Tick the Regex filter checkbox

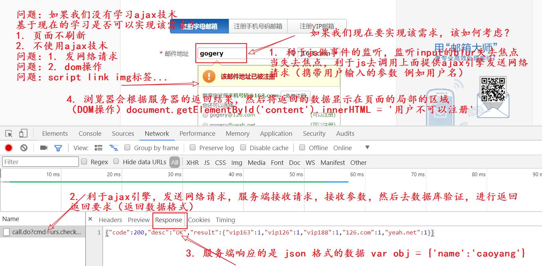pos(84,161)
